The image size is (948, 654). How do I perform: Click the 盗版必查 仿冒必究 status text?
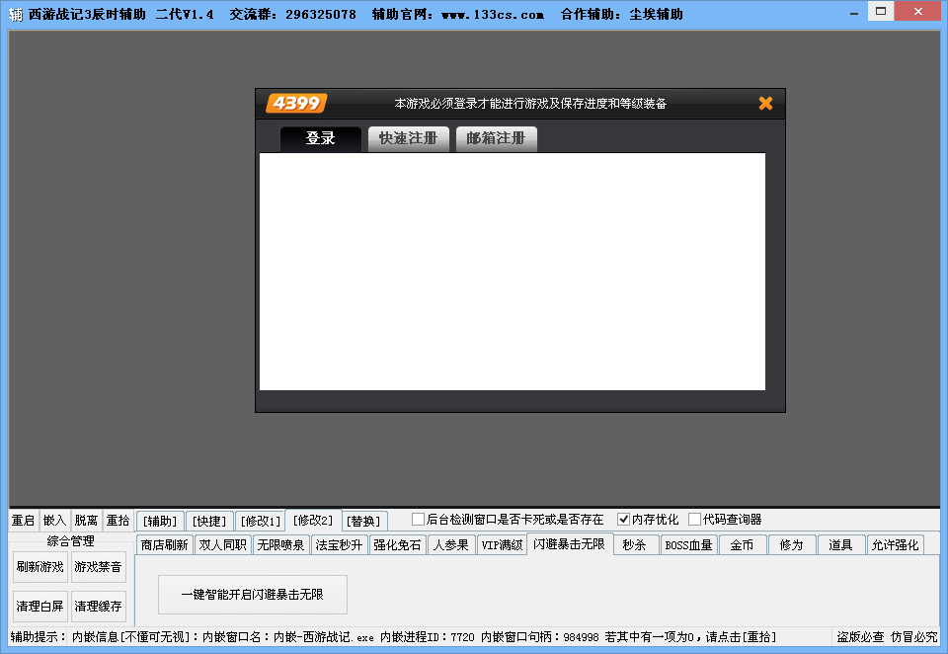887,637
